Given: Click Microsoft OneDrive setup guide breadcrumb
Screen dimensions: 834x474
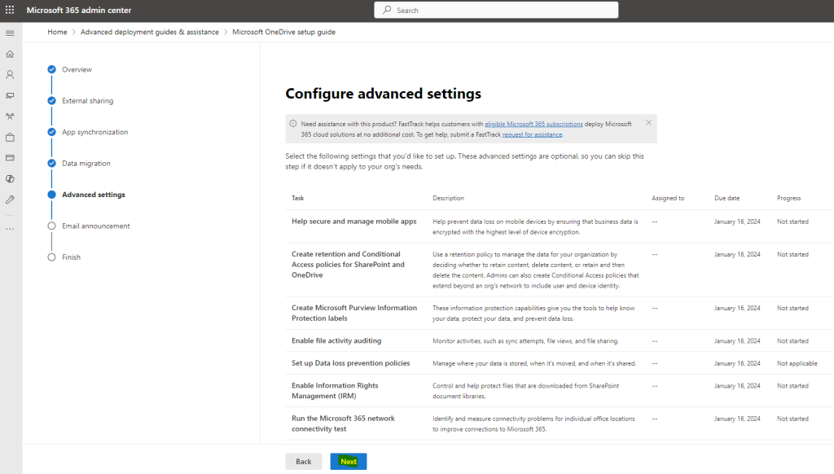Looking at the screenshot, I should [284, 32].
